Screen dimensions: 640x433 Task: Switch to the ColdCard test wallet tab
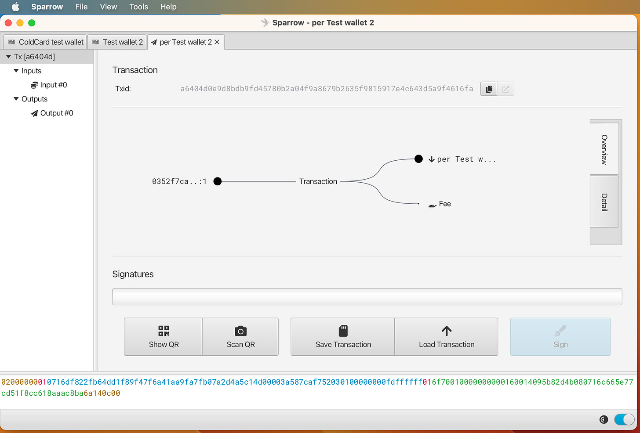point(45,42)
